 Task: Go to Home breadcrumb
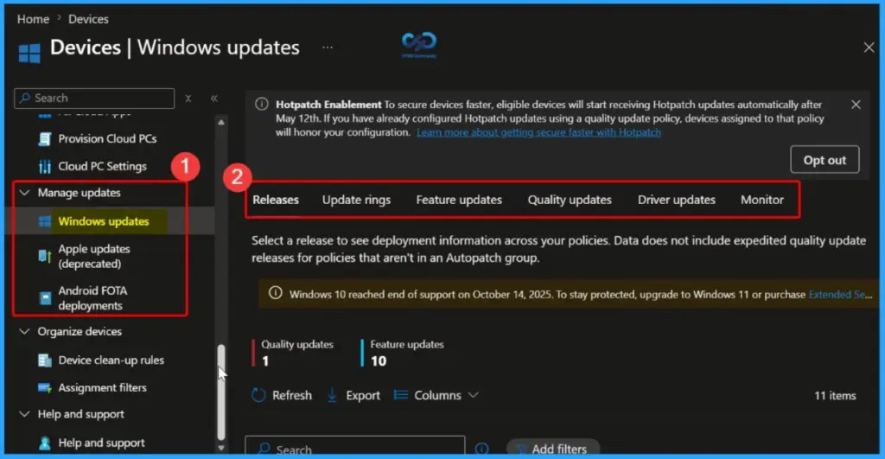(x=33, y=19)
